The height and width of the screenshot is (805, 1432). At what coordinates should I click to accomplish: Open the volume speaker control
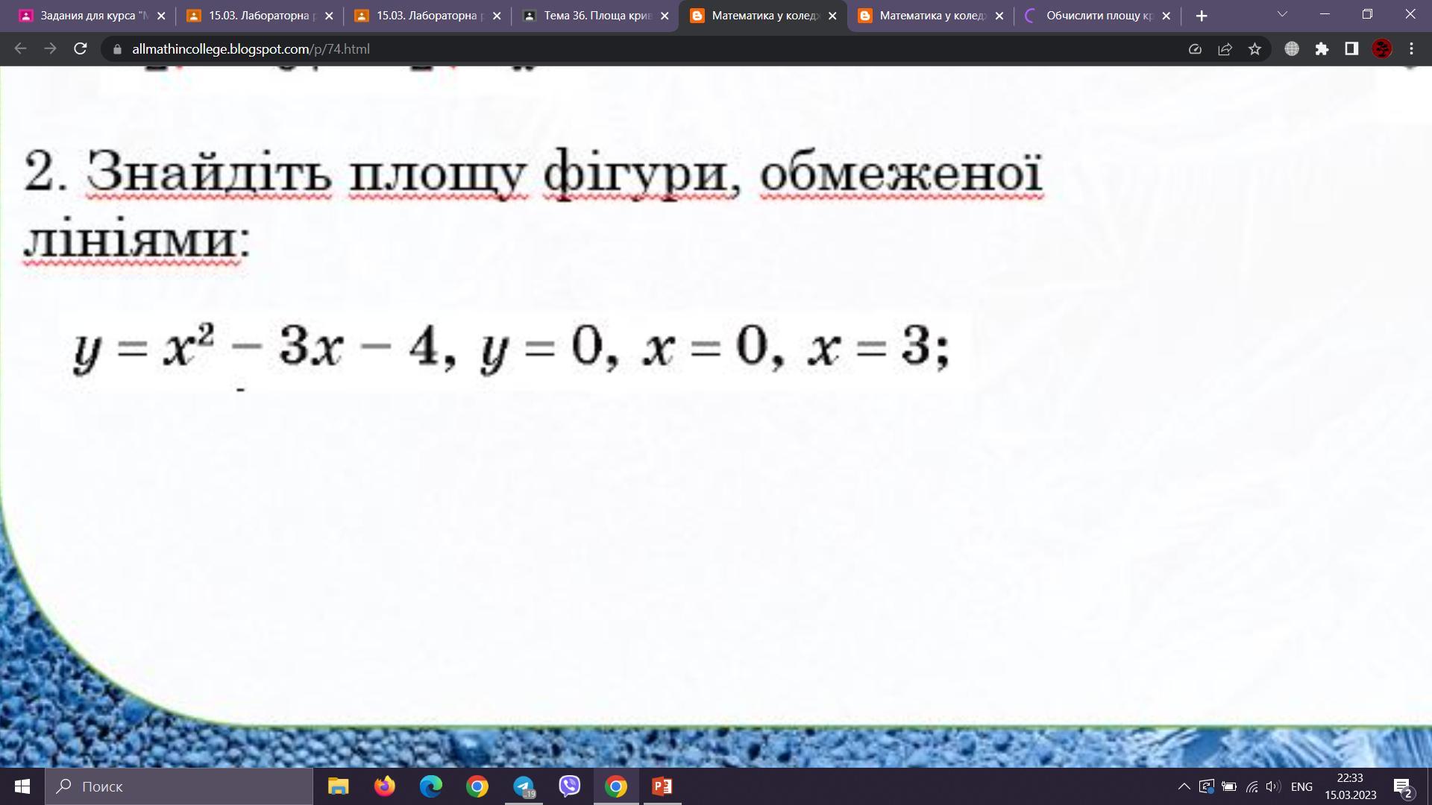1272,786
